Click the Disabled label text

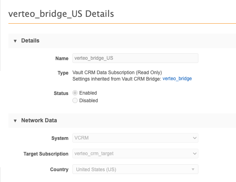tap(88, 101)
